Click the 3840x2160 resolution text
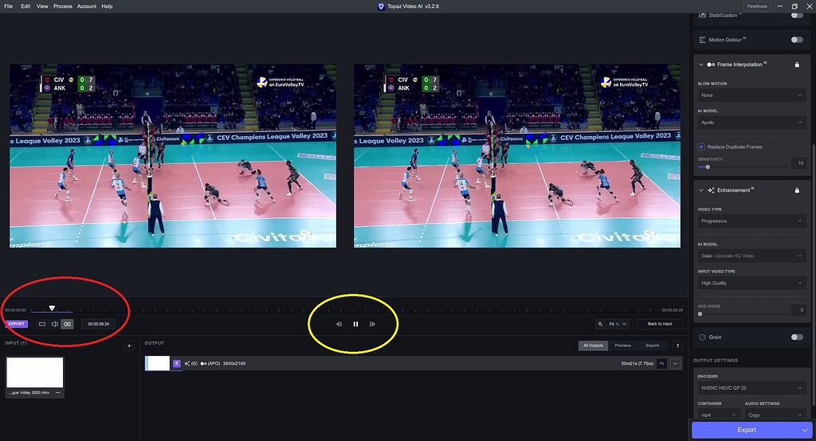 tap(234, 364)
